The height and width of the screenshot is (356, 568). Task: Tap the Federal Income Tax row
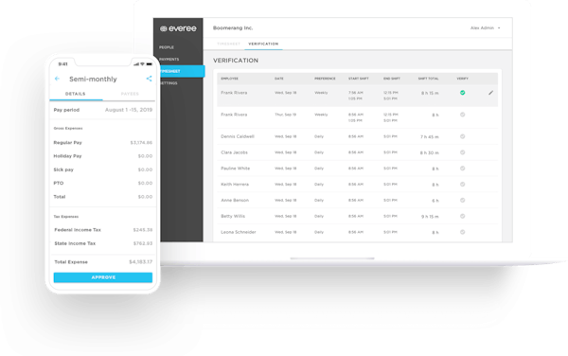[103, 230]
